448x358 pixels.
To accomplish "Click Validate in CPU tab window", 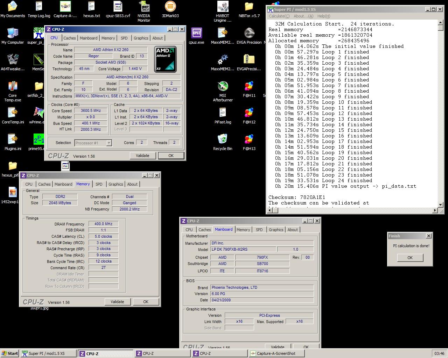I will coord(142,156).
